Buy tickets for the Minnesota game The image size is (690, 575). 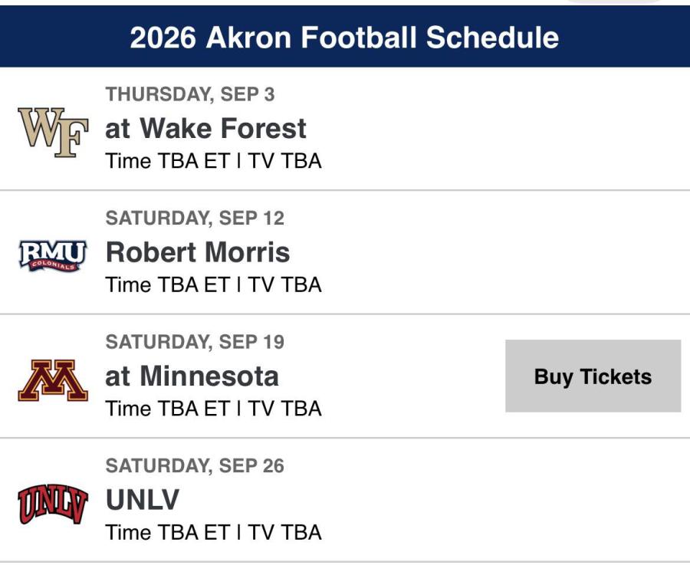coord(593,376)
